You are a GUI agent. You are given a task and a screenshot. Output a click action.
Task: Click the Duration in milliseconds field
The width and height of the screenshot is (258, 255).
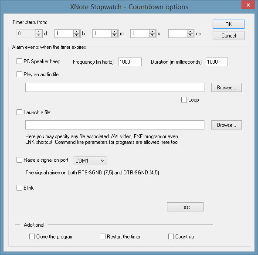217,62
